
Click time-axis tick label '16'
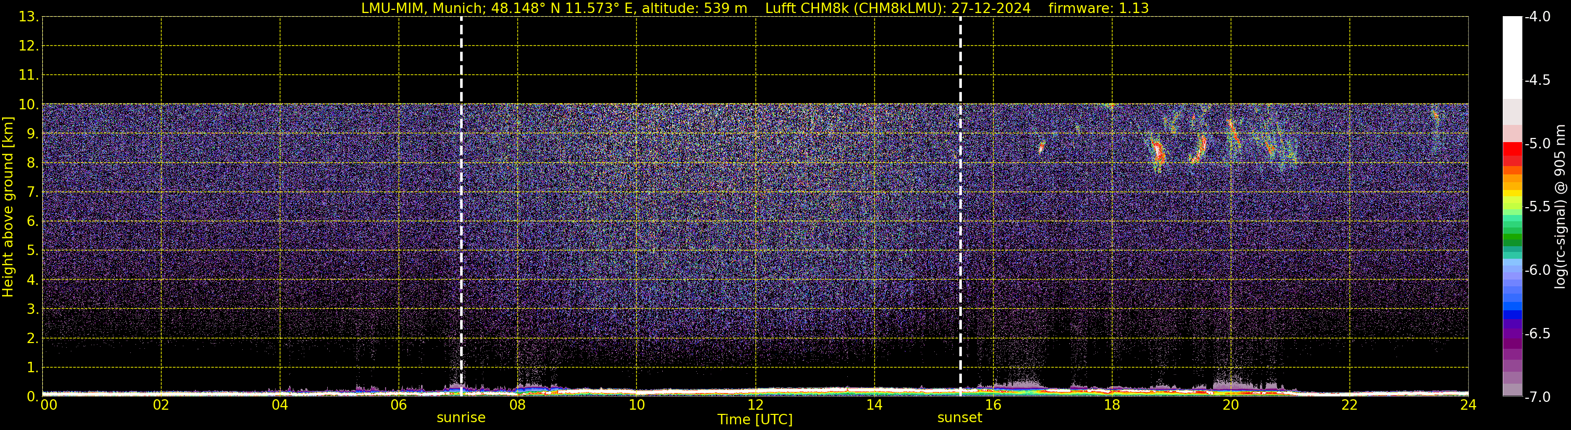pyautogui.click(x=993, y=405)
